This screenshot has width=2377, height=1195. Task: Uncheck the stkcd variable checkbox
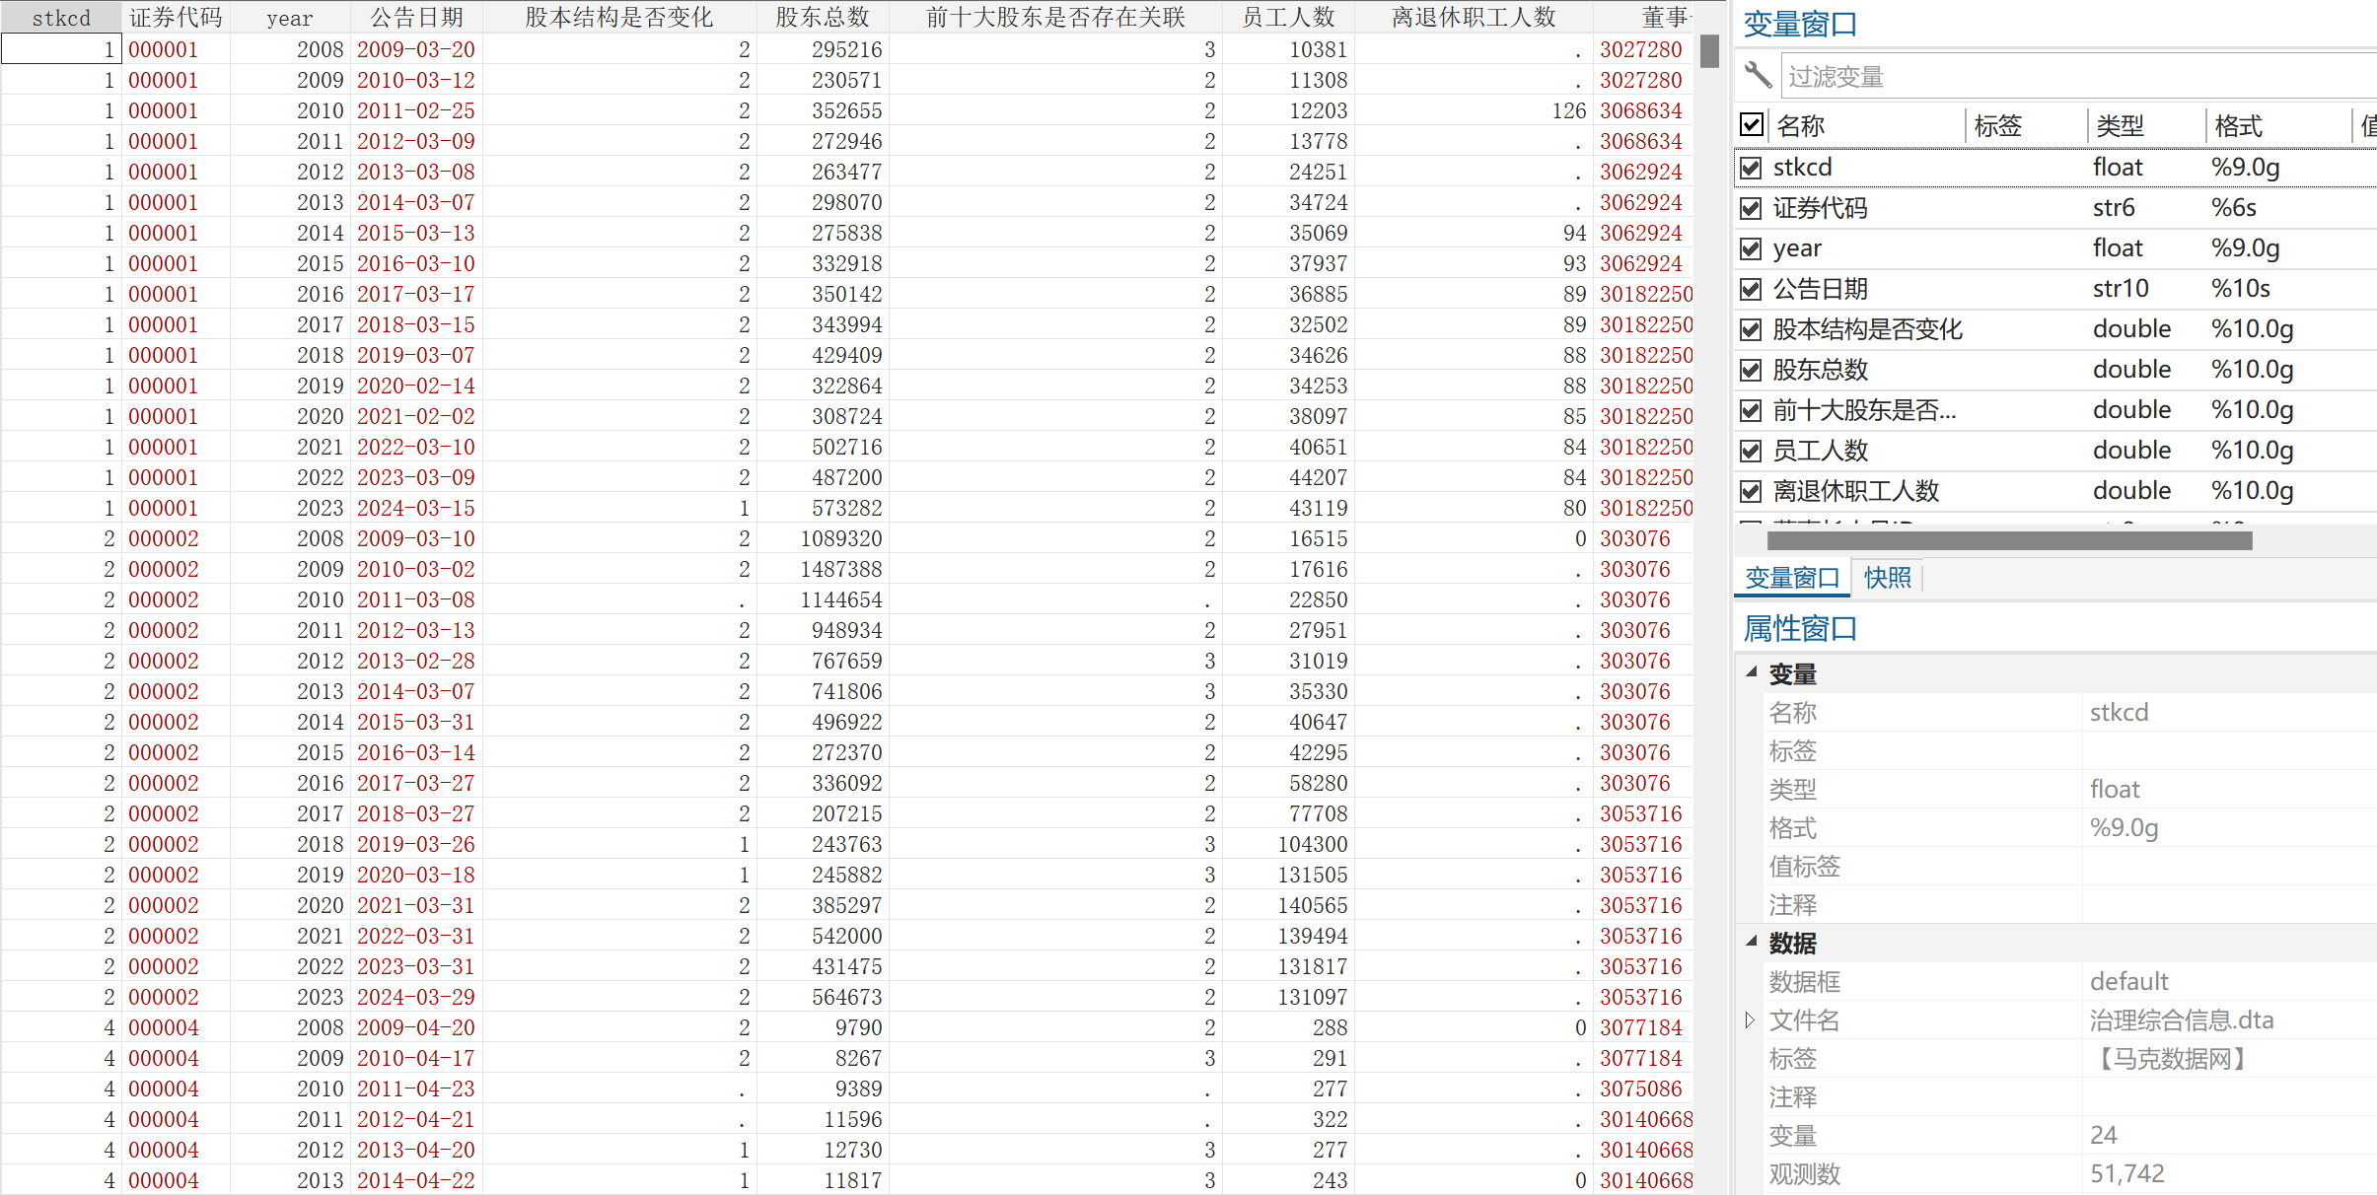tap(1751, 168)
